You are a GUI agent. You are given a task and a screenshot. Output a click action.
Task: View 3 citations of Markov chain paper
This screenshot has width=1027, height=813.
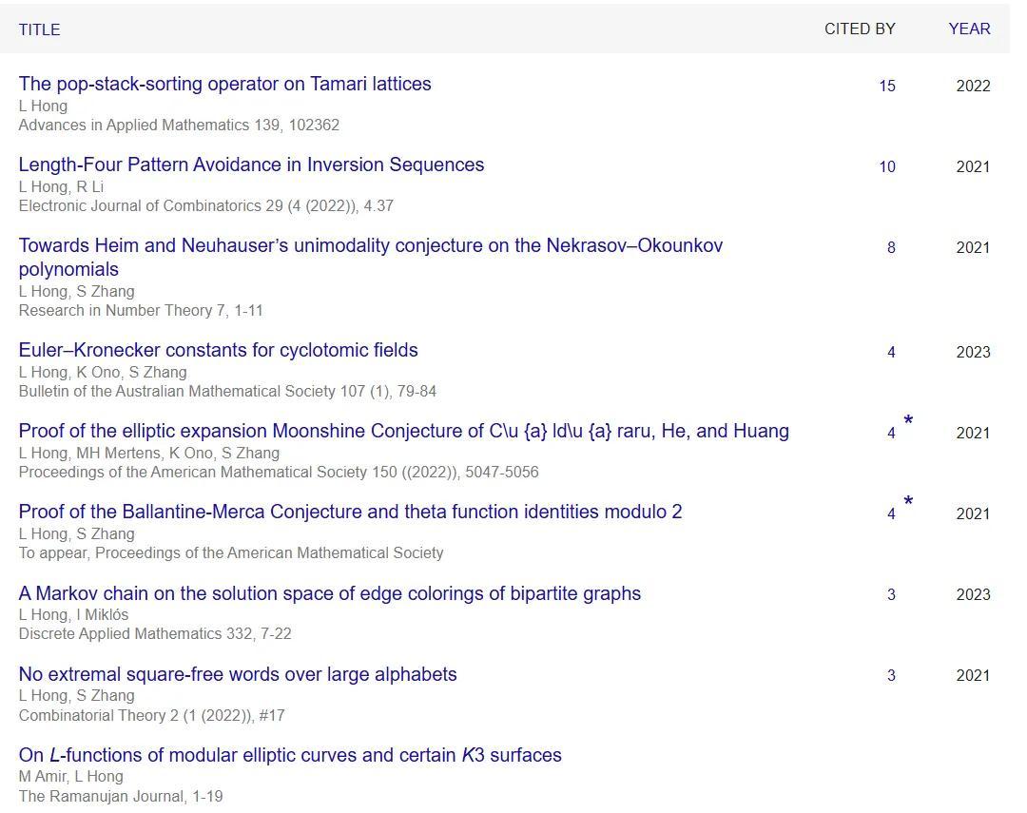tap(891, 594)
